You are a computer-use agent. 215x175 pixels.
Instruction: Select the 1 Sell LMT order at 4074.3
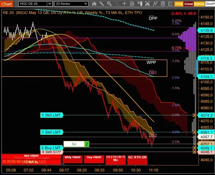coord(52,115)
